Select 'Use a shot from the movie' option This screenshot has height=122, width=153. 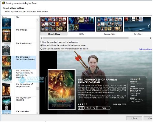click(63, 45)
